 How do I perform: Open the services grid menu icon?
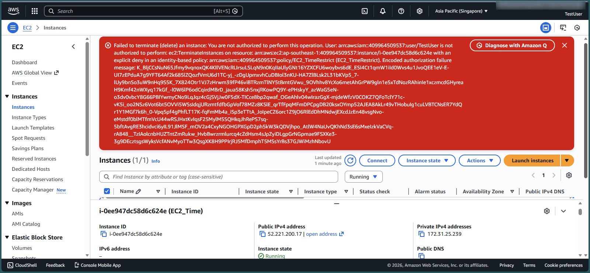click(35, 11)
